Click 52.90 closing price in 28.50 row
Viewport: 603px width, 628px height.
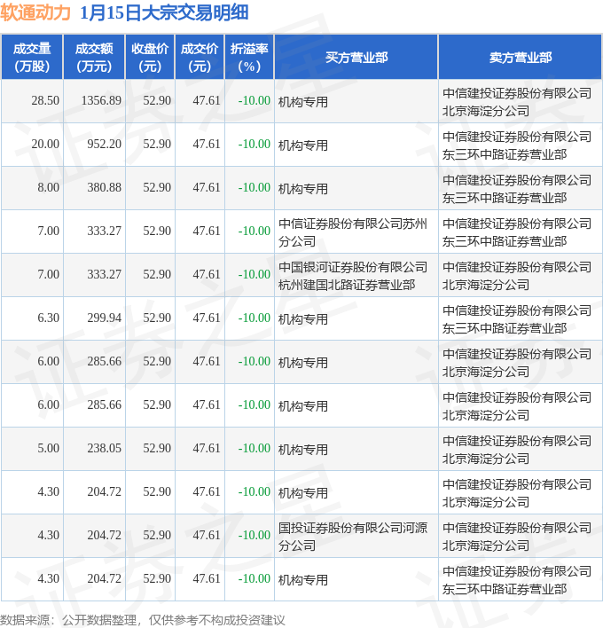[157, 100]
